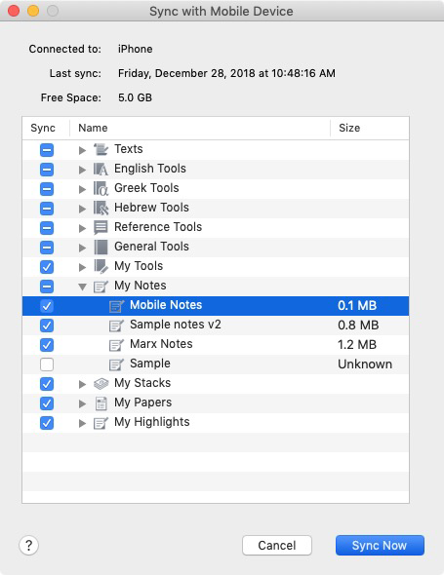Click the My Highlights icon
The width and height of the screenshot is (444, 575).
[101, 423]
